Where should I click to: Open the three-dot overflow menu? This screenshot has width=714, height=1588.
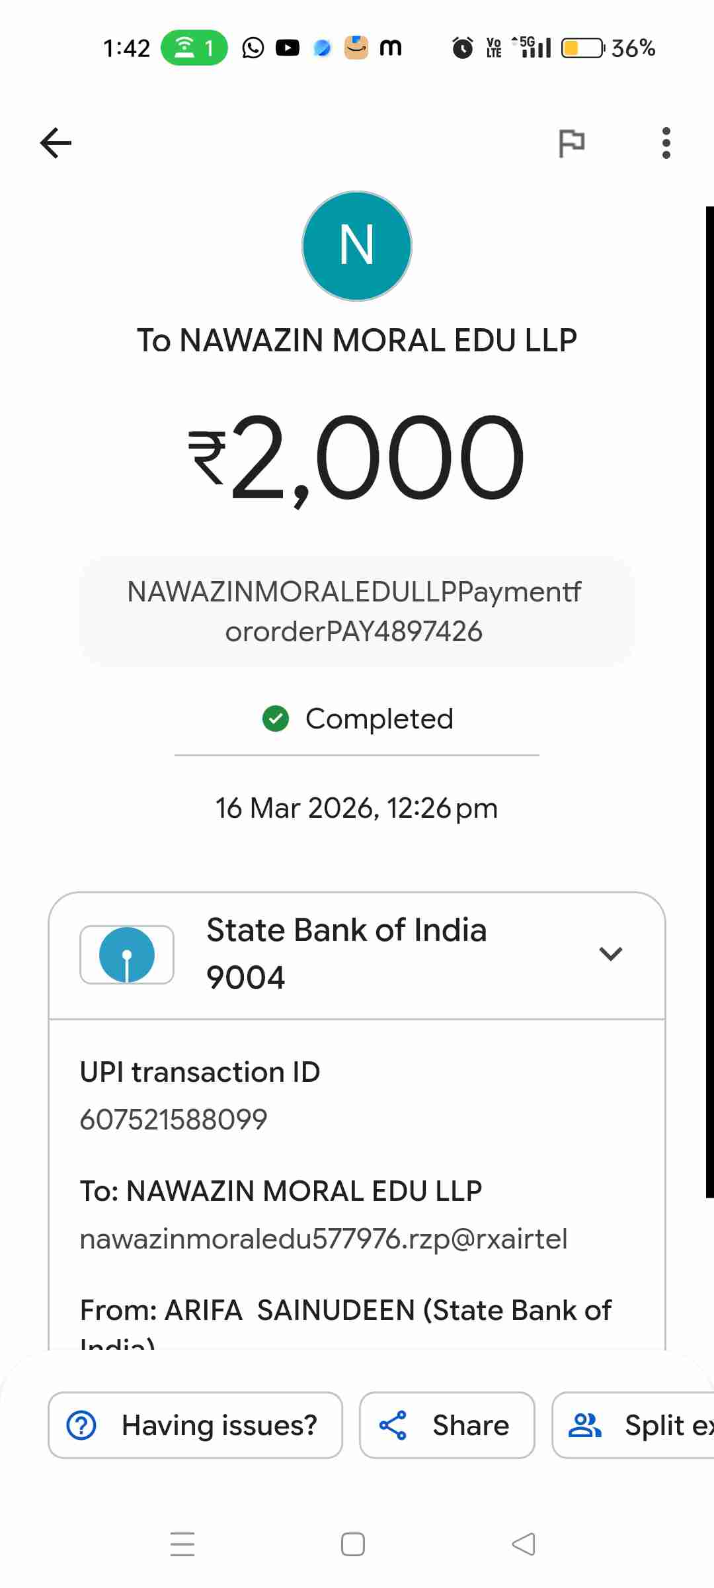tap(666, 143)
